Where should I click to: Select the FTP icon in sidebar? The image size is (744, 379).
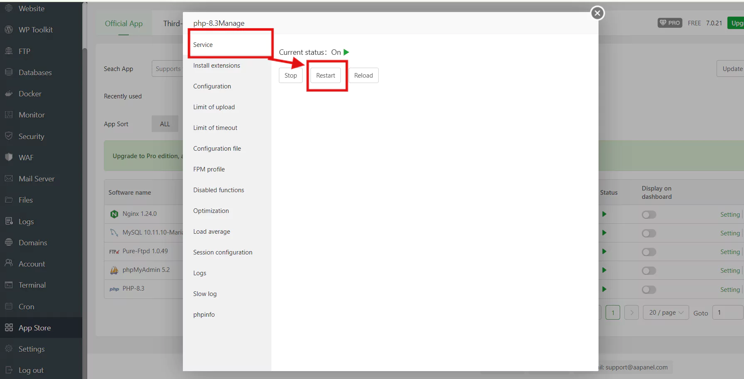click(x=9, y=51)
